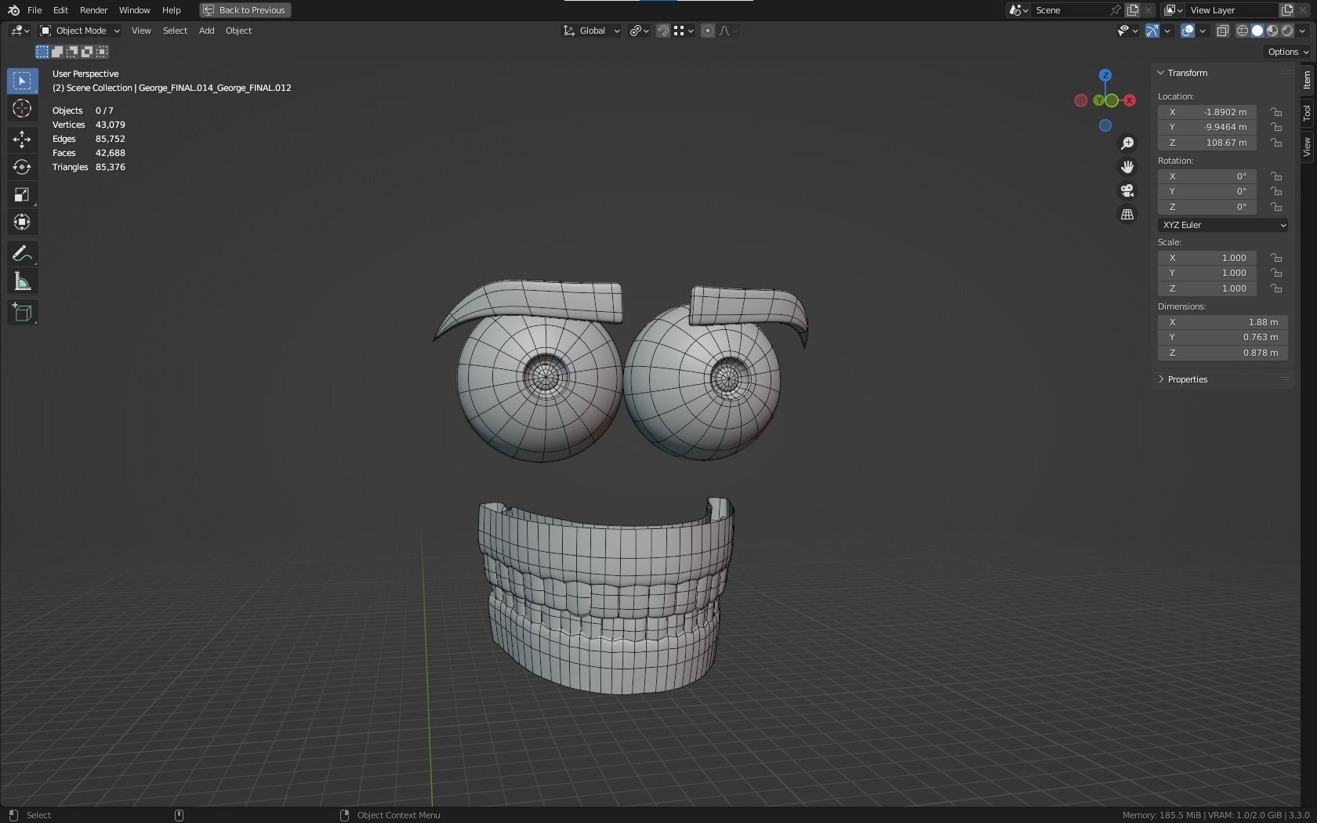The height and width of the screenshot is (823, 1317).
Task: Open the Edit menu
Action: click(60, 10)
